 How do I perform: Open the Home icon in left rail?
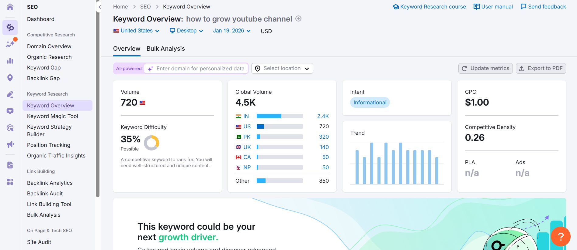coord(10,7)
